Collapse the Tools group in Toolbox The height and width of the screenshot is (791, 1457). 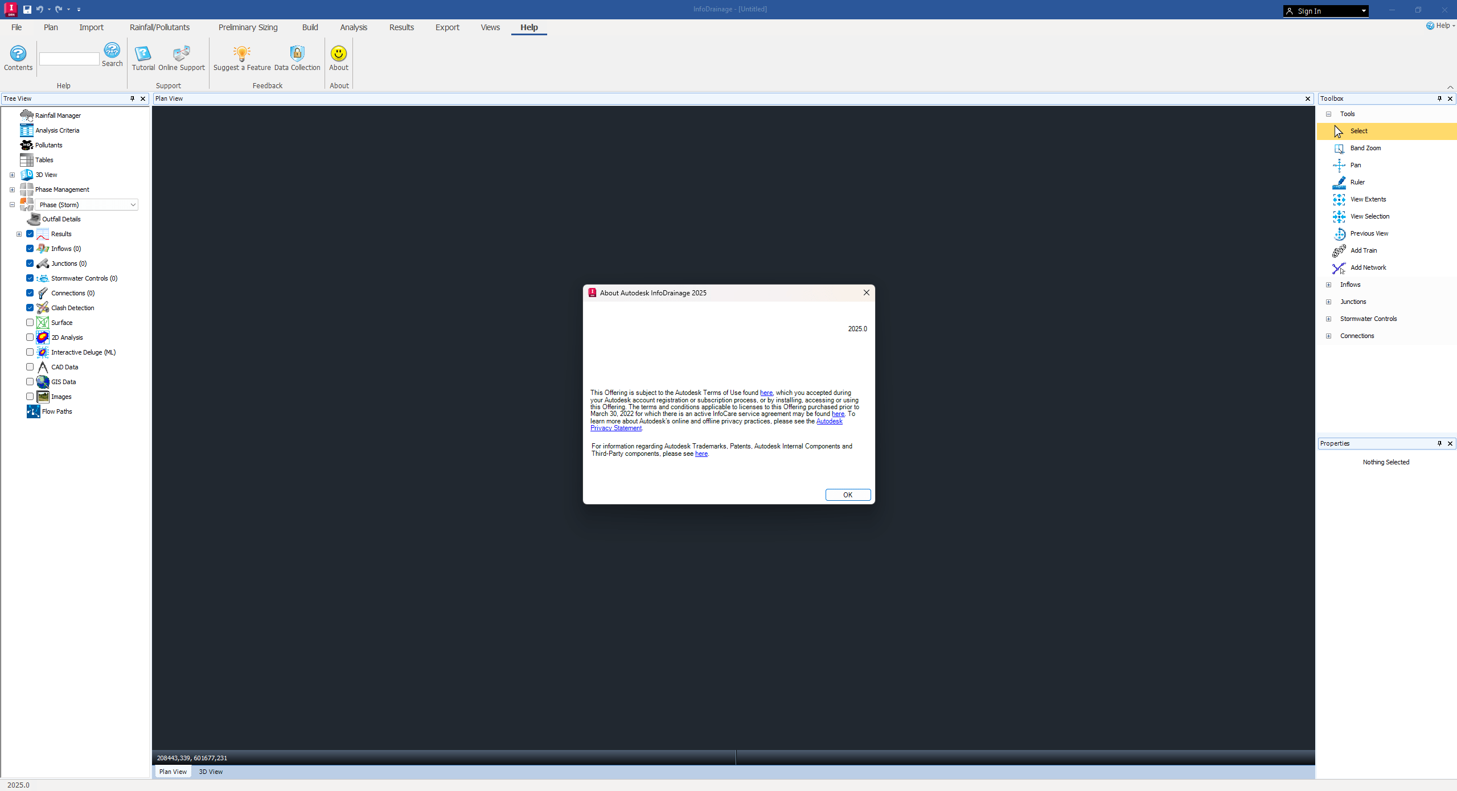[x=1329, y=114]
